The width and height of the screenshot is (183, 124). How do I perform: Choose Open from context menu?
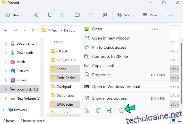125,29
